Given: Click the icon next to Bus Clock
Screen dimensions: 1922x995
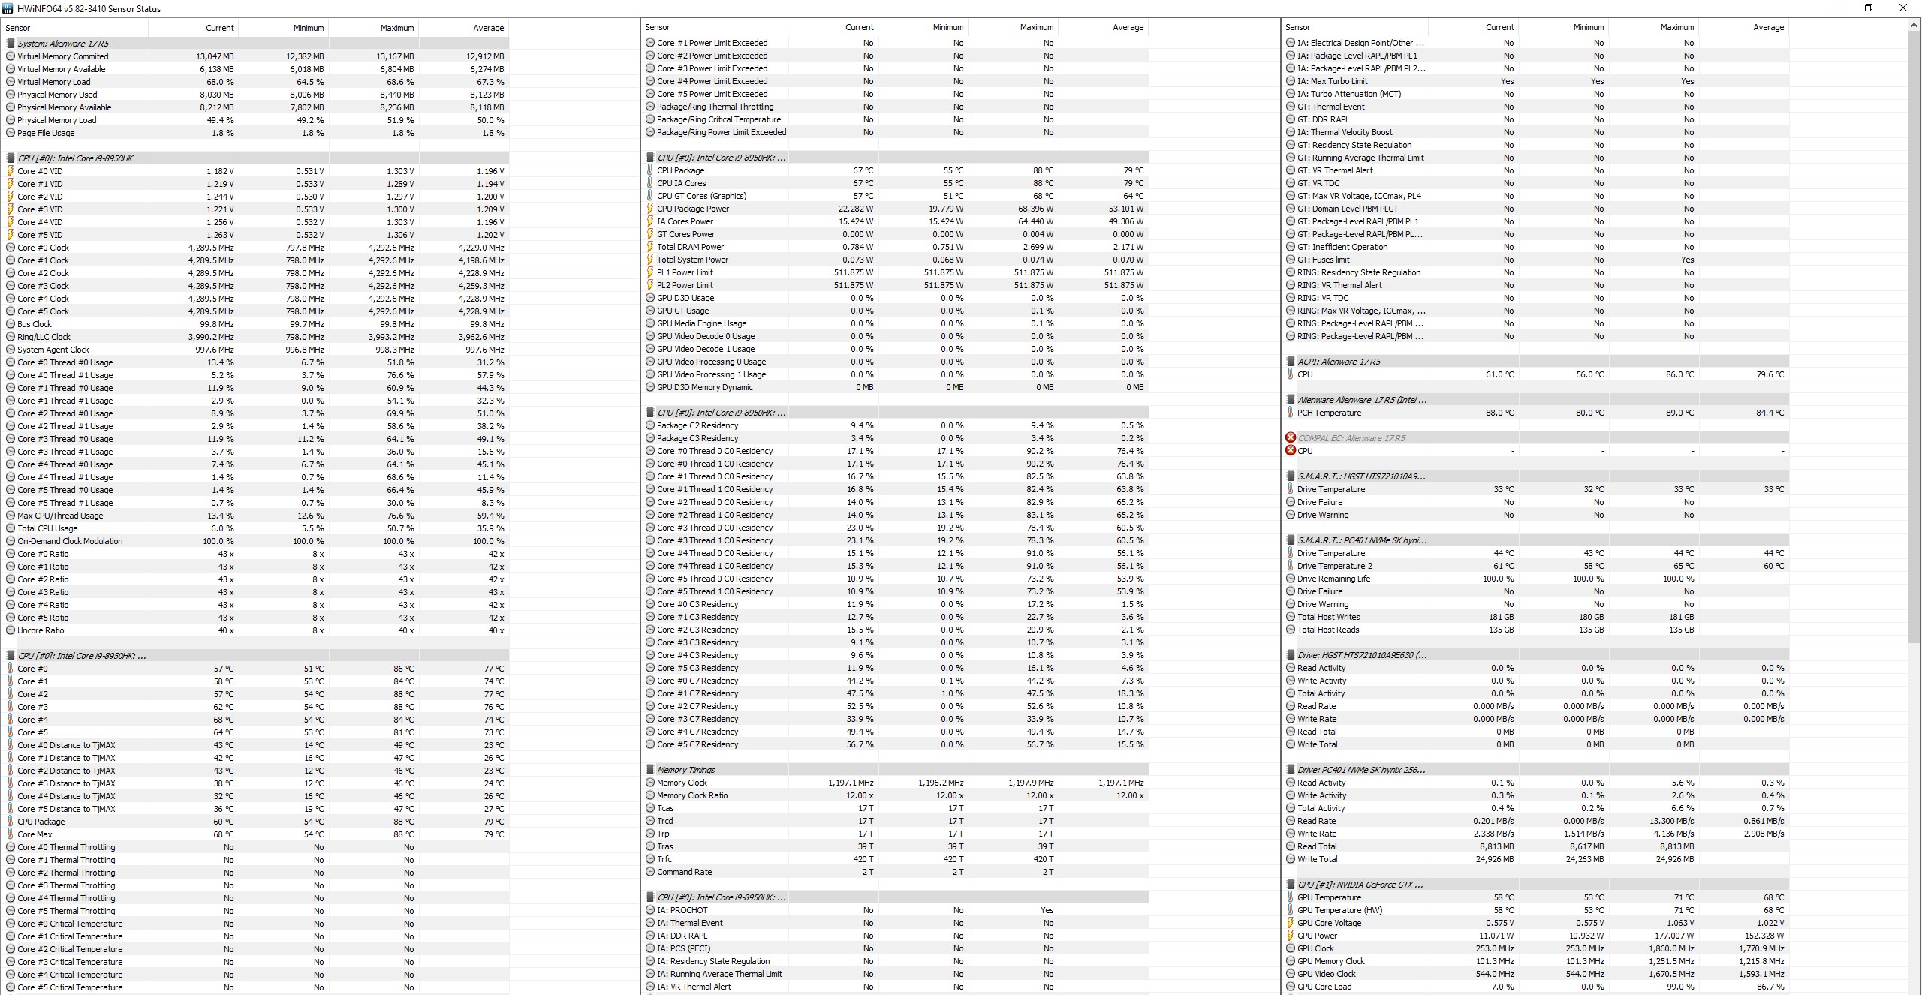Looking at the screenshot, I should [11, 324].
